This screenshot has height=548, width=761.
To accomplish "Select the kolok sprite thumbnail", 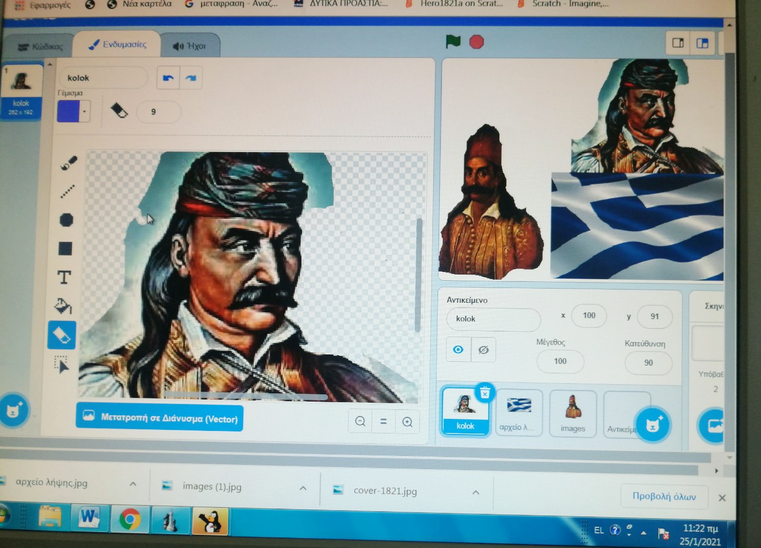I will [x=465, y=411].
